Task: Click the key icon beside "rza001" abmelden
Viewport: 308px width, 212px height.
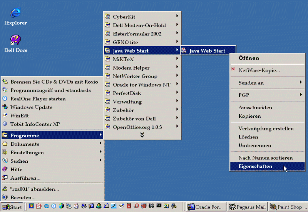Action: coord(5,189)
